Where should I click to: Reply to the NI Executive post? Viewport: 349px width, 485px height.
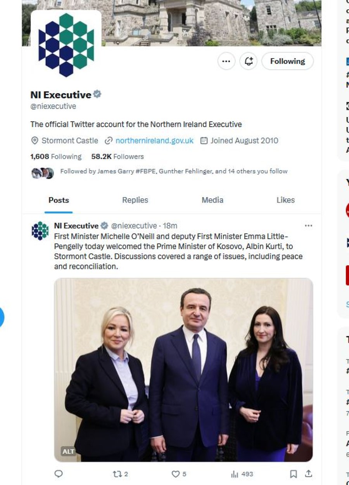59,474
